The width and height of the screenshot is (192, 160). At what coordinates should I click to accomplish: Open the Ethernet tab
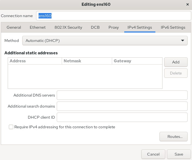(38, 27)
